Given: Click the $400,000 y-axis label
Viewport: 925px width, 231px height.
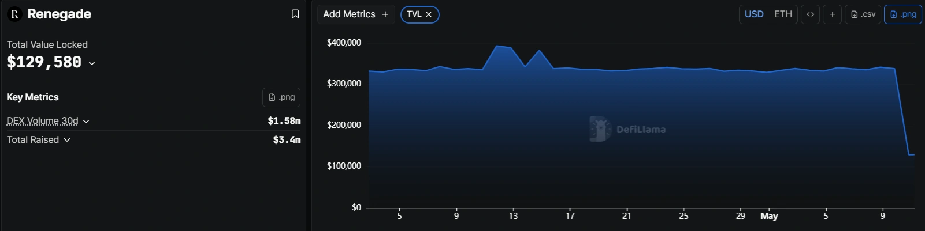Looking at the screenshot, I should pyautogui.click(x=344, y=43).
